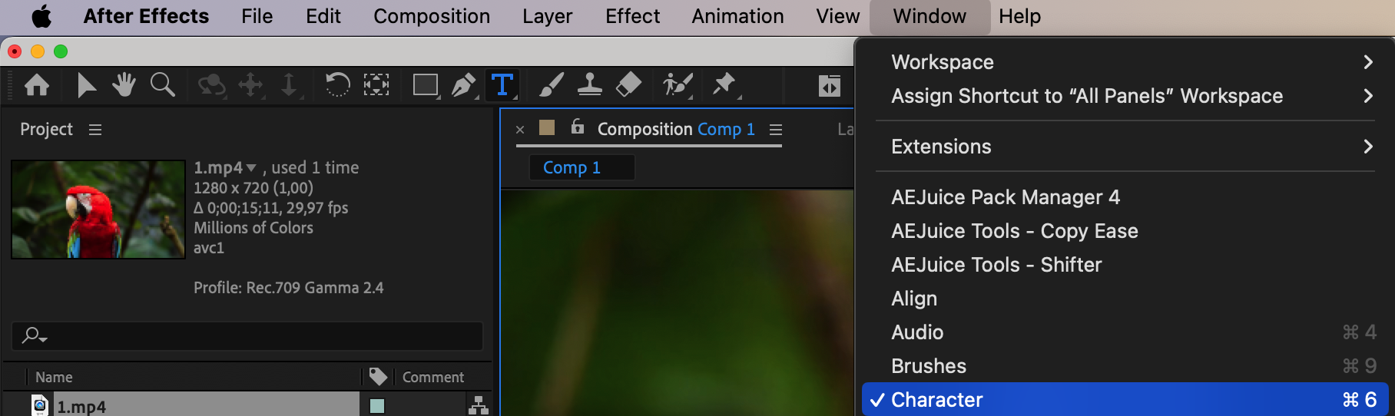Choose Align from the Window menu
This screenshot has width=1395, height=416.
click(x=914, y=299)
